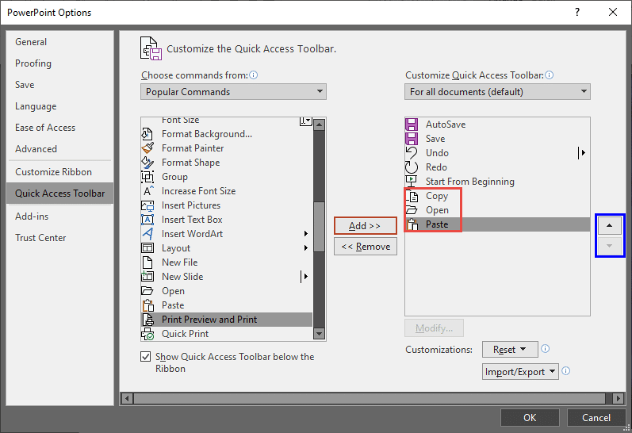The image size is (632, 433).
Task: Click the commands list scroll up arrow
Action: click(x=319, y=125)
